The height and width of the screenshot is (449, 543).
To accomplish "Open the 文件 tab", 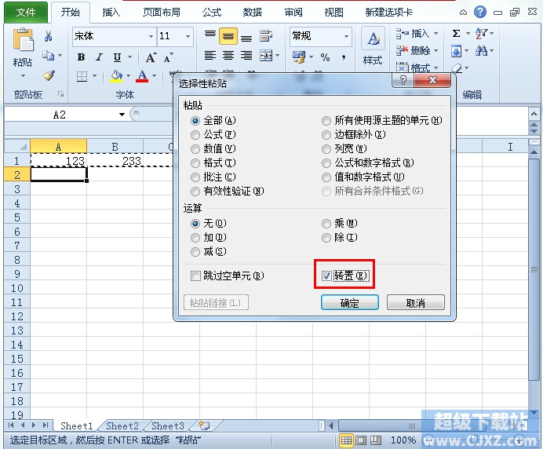I will tap(26, 13).
